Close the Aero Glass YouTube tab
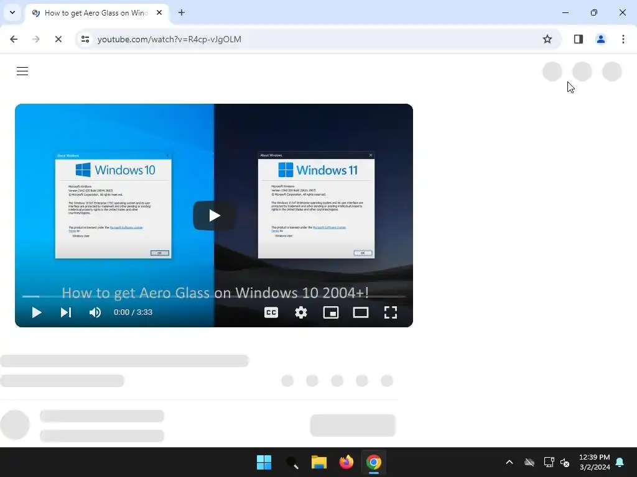637x477 pixels. click(x=159, y=12)
